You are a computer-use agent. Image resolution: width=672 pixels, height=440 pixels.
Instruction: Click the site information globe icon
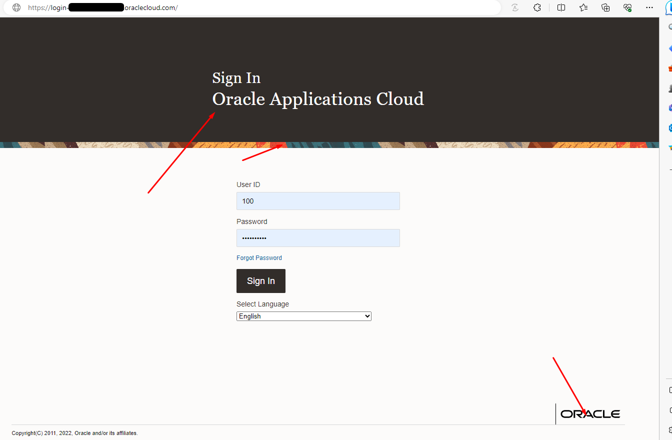click(16, 7)
